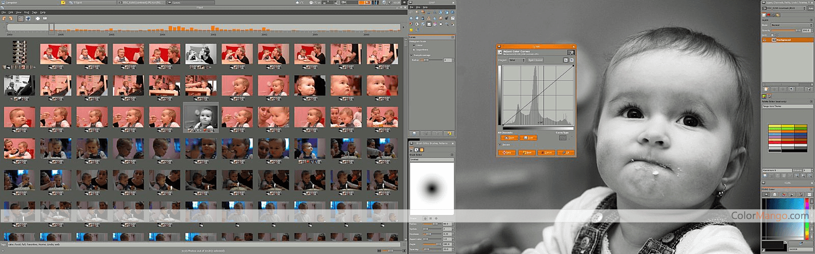Enable Sample average in tool options
Image resolution: width=815 pixels, height=254 pixels.
coord(412,55)
